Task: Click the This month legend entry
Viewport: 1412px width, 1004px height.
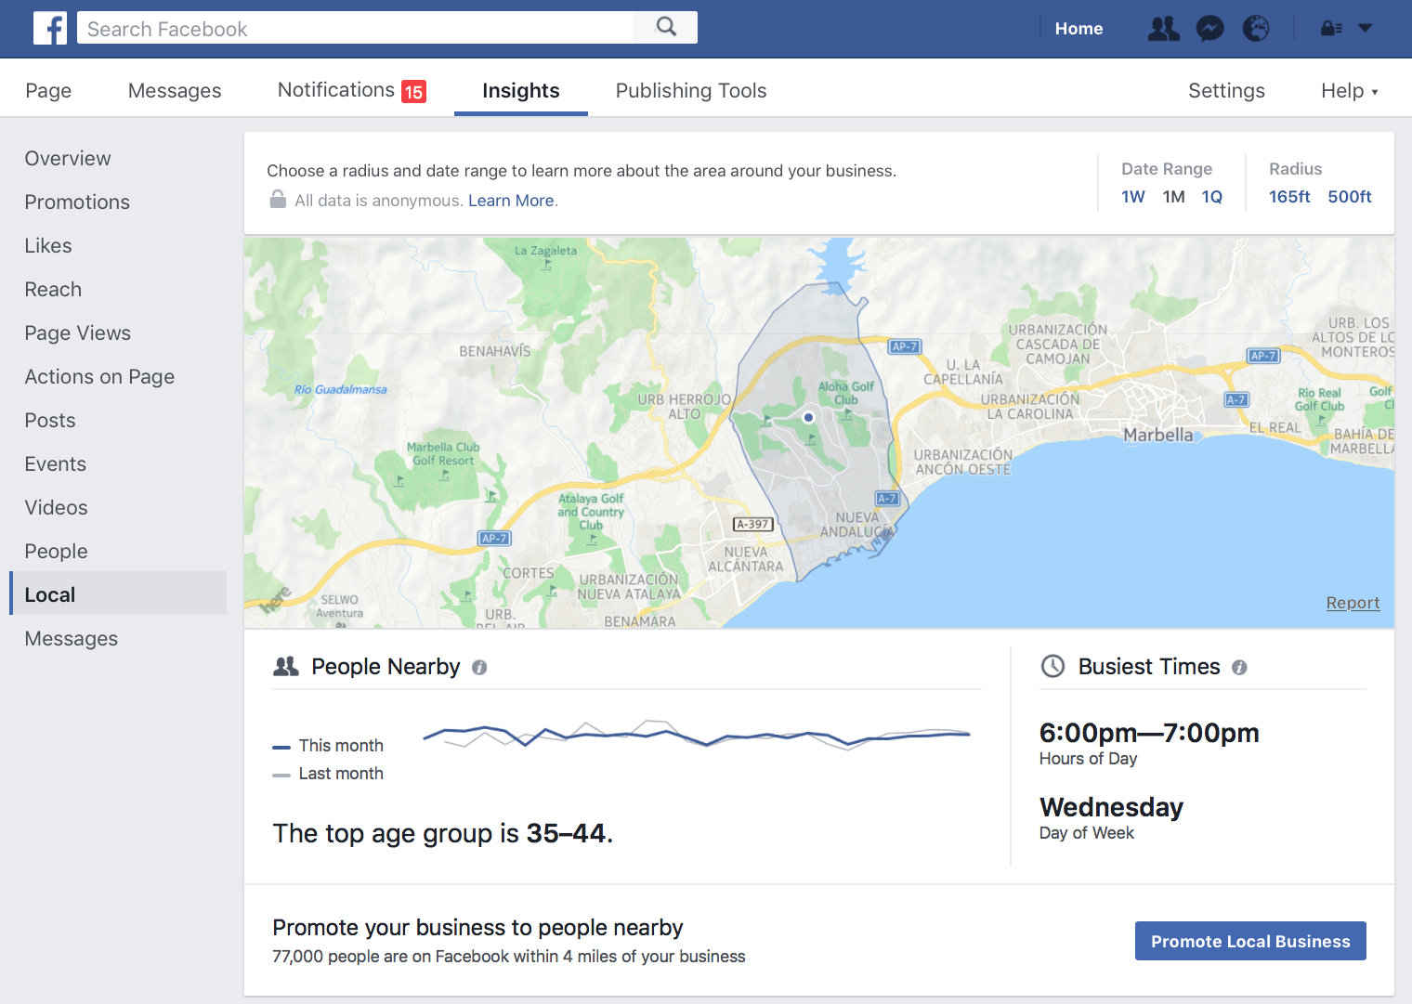Action: tap(328, 746)
